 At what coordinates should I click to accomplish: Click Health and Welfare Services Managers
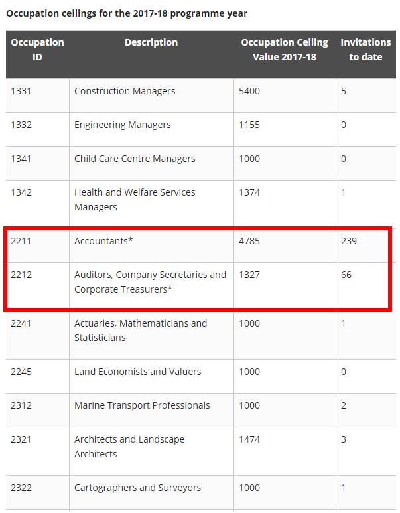pos(135,200)
